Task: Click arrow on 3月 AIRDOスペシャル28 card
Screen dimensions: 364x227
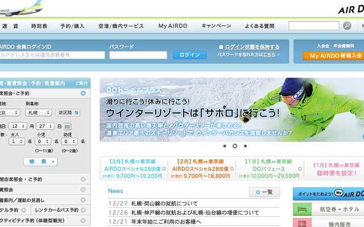Action: (164, 169)
